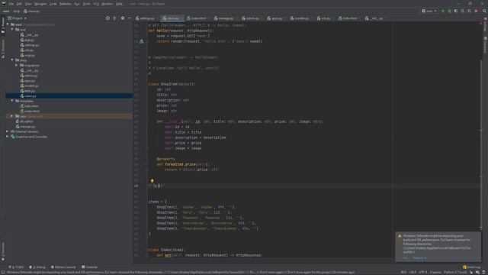Collapse the shop folder
This screenshot has width=488, height=275.
(12, 60)
